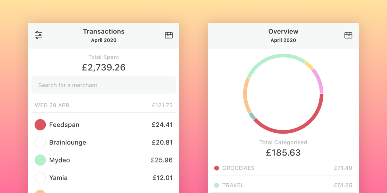The width and height of the screenshot is (387, 193).
Task: Click the green Travel category dot
Action: pyautogui.click(x=216, y=185)
